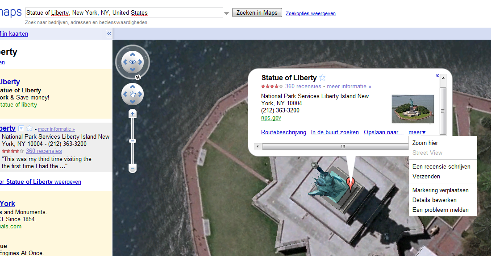Image resolution: width=491 pixels, height=256 pixels.
Task: Click the Zoeken in Maps button
Action: coord(257,12)
